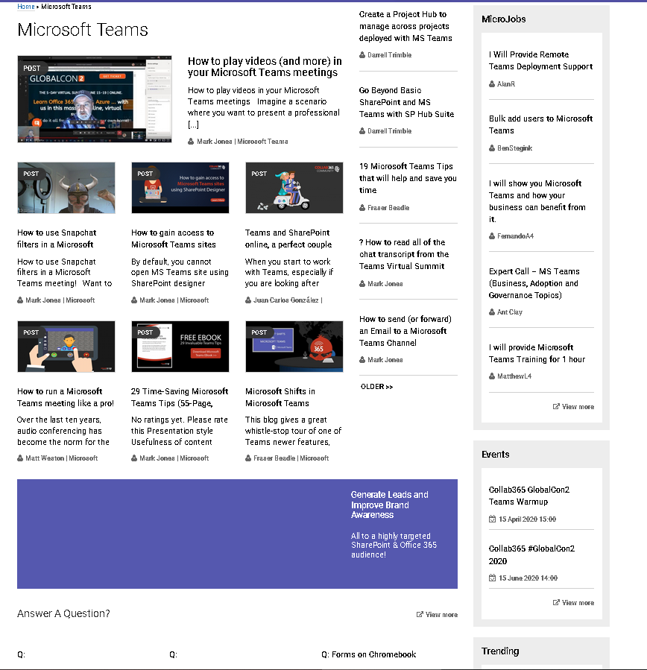Click author Juan Carlos González link

(x=286, y=300)
